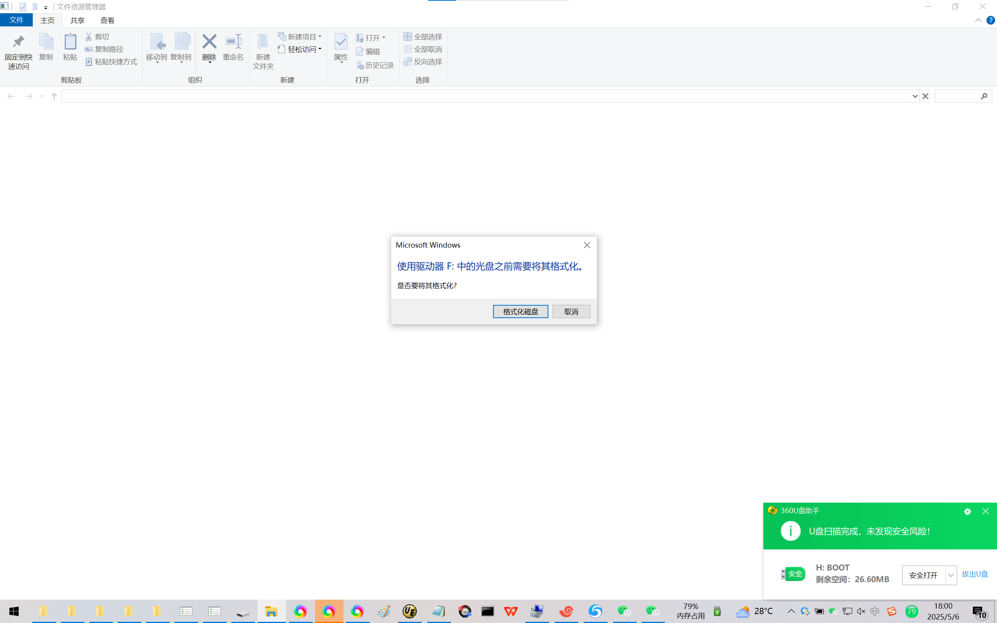Screen dimensions: 997x623
Task: Click the address bar search magnifier icon
Action: pyautogui.click(x=984, y=97)
